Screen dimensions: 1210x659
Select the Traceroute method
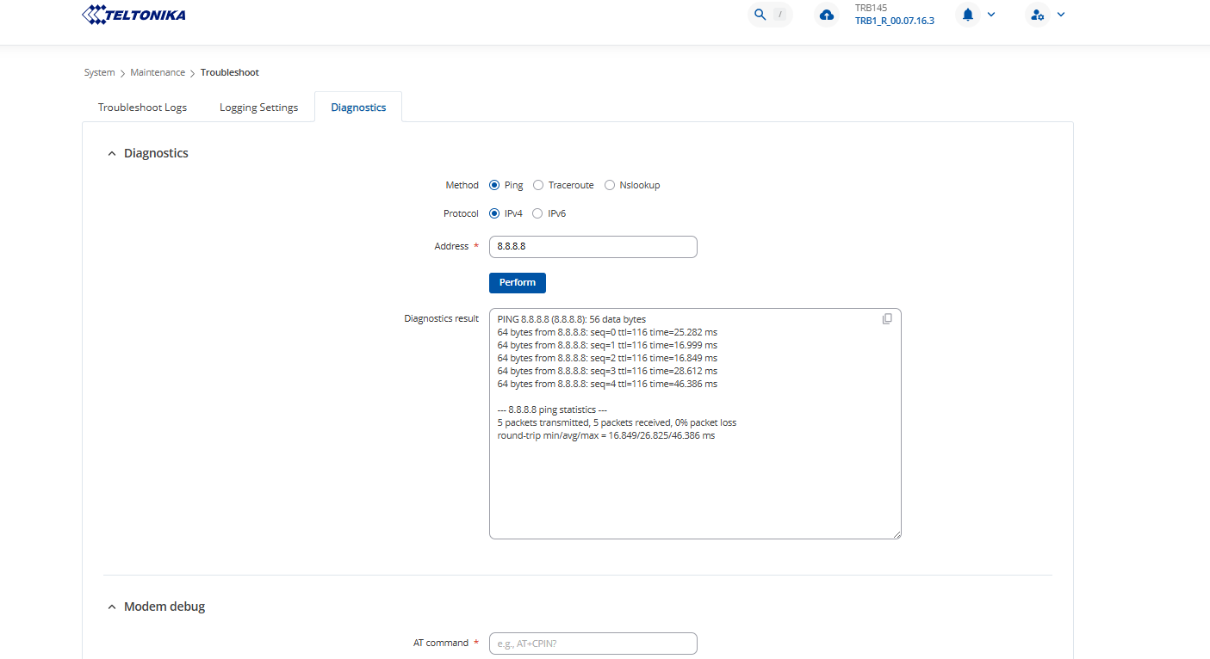(538, 185)
